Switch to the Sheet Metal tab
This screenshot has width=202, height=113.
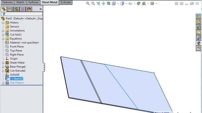(x=50, y=2)
